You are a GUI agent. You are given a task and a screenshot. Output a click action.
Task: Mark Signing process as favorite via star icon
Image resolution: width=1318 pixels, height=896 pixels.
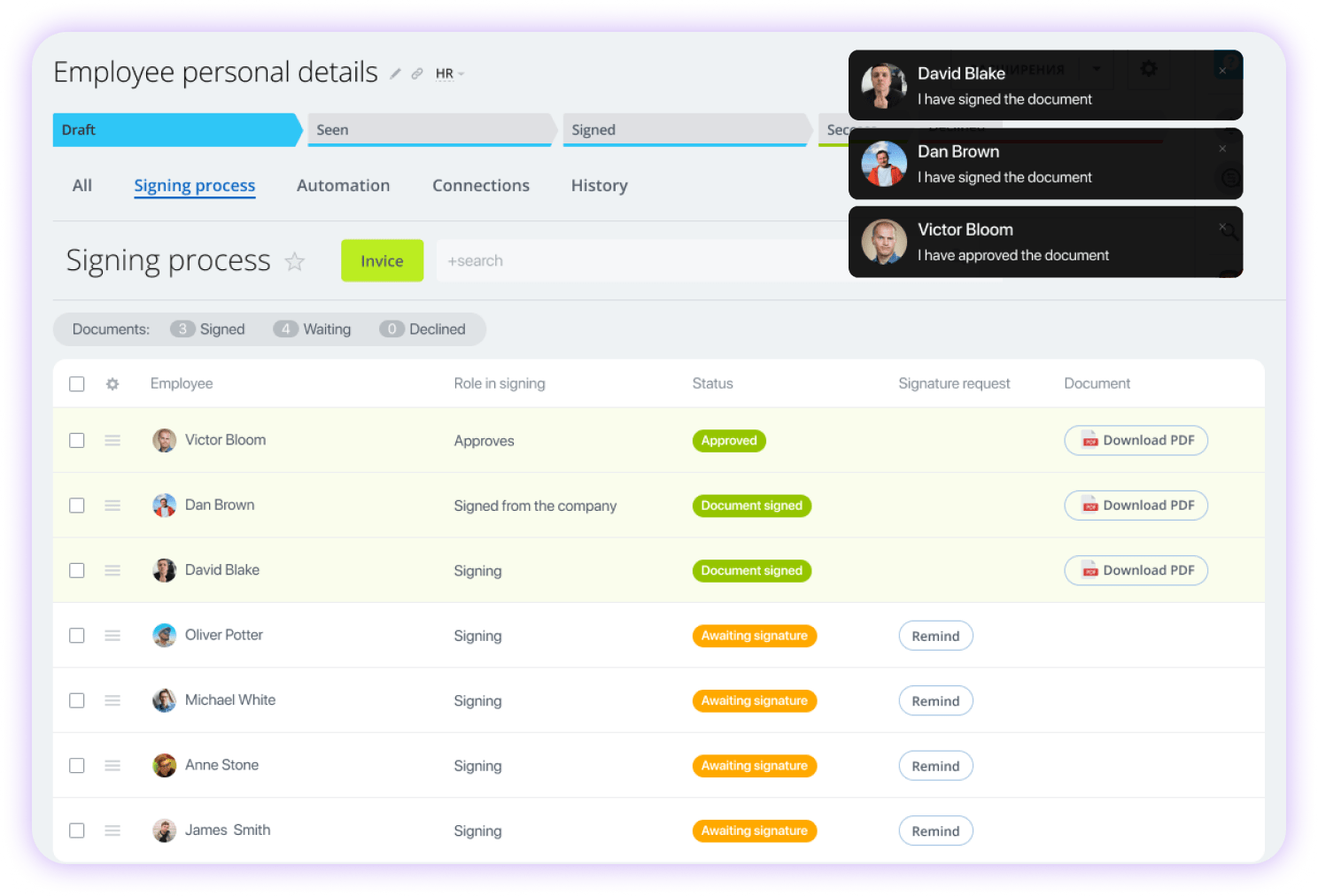point(294,260)
